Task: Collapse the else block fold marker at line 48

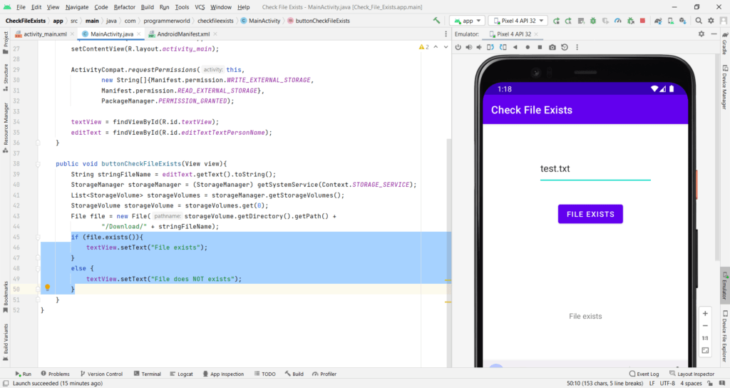Action: point(38,268)
